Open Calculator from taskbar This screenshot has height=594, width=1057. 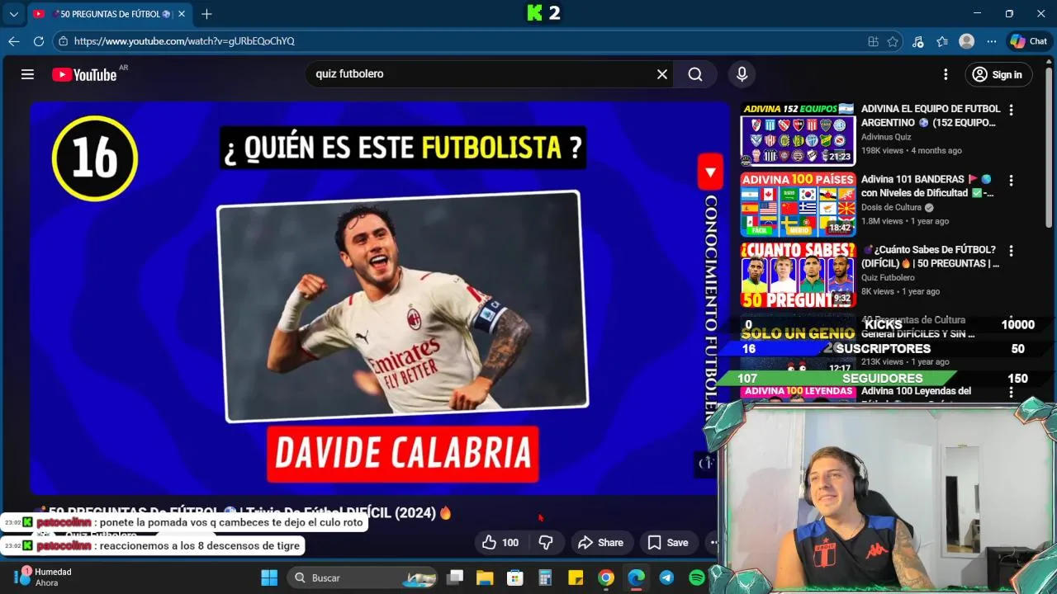(544, 577)
